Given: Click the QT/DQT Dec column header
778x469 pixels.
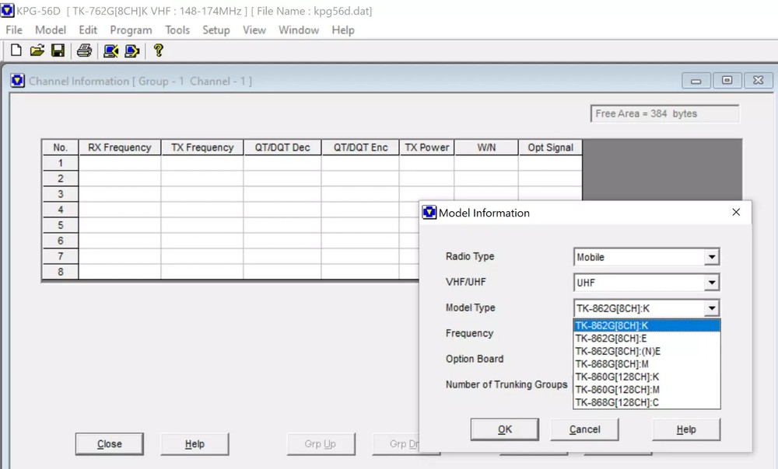Looking at the screenshot, I should click(x=282, y=148).
